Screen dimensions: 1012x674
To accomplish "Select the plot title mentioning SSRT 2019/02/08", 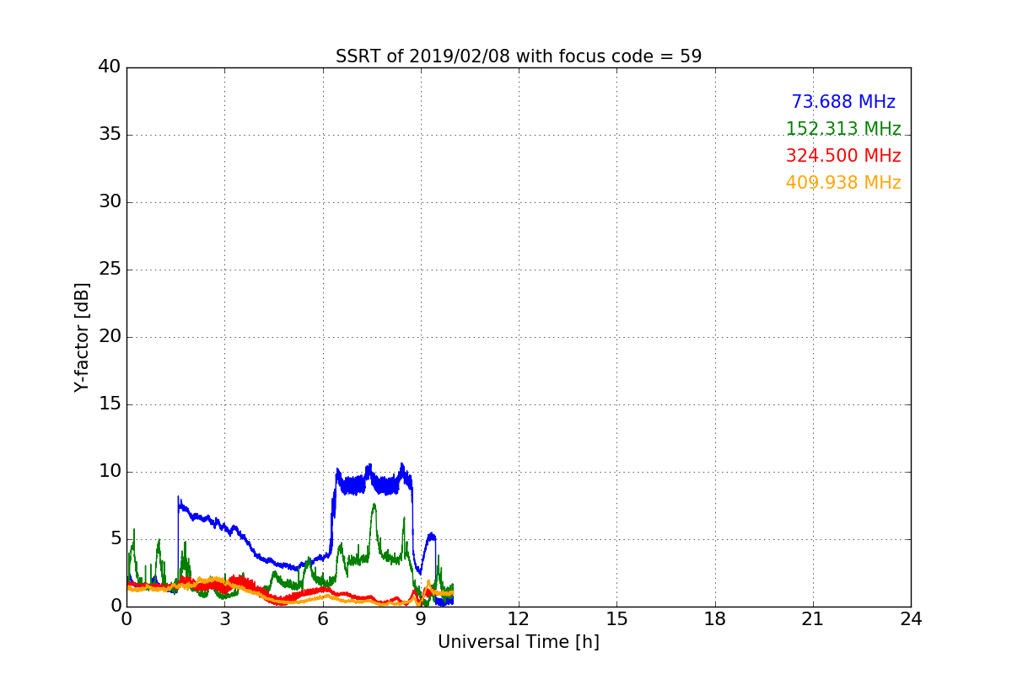I will click(x=519, y=56).
